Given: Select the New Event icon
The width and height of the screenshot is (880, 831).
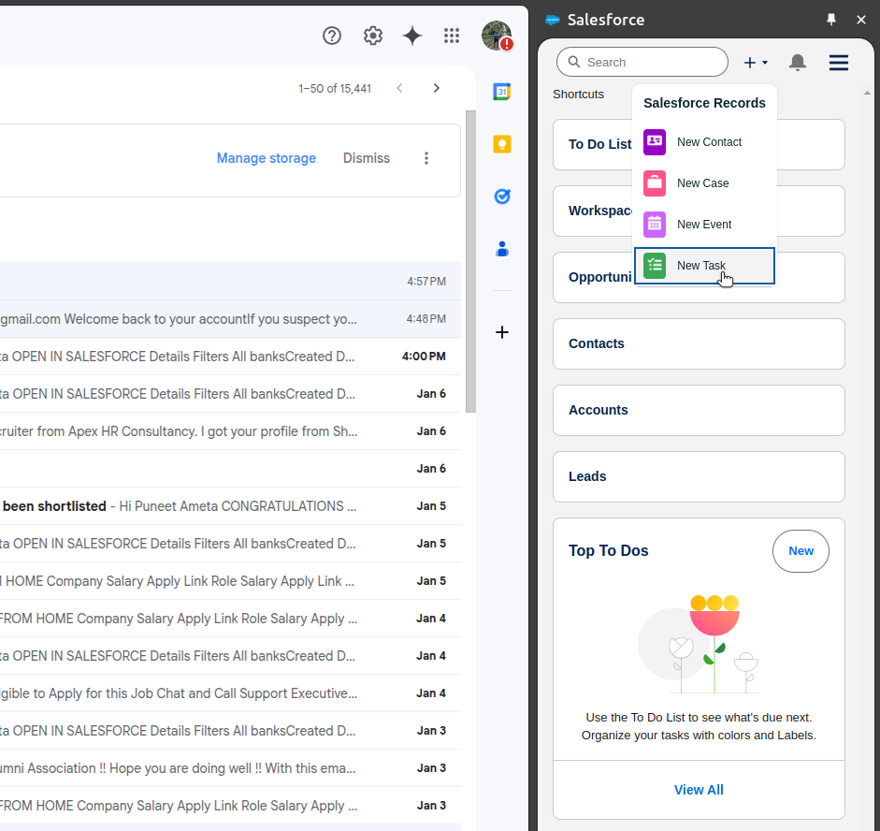Looking at the screenshot, I should pos(654,224).
